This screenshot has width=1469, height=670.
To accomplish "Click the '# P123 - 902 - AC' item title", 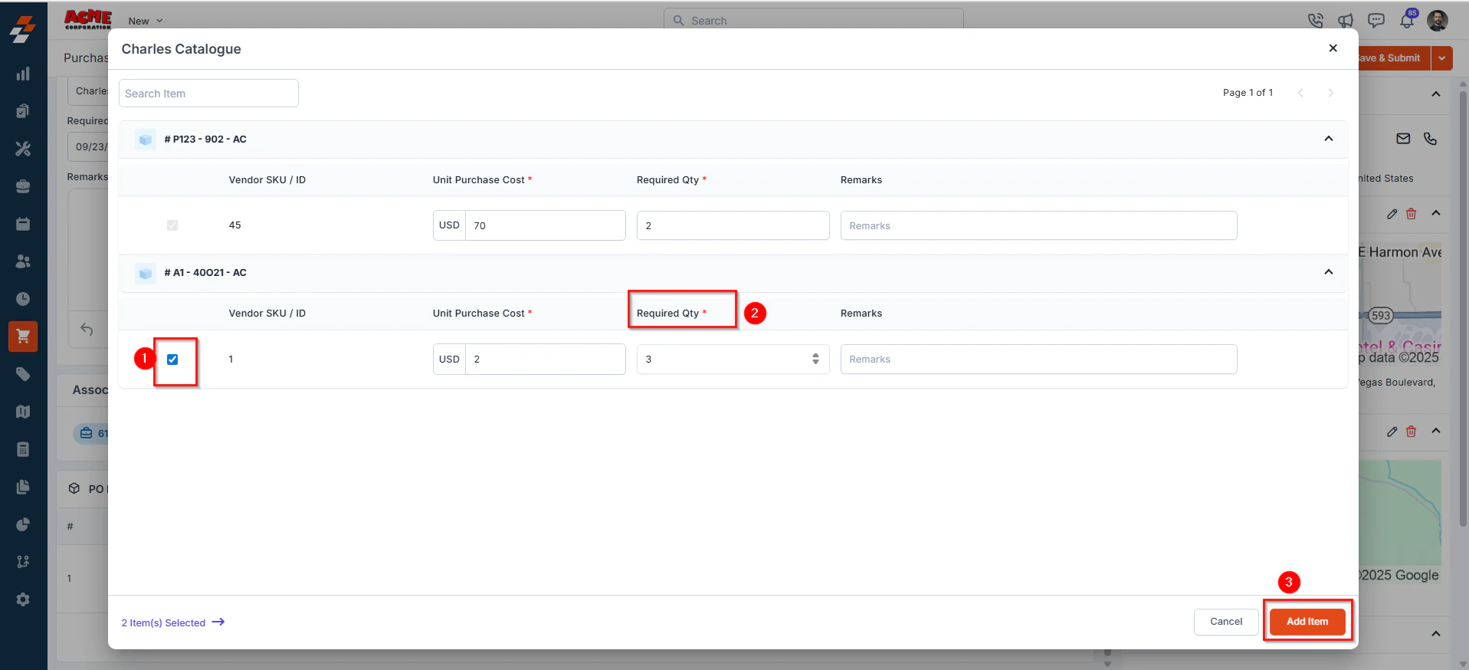I will click(205, 139).
